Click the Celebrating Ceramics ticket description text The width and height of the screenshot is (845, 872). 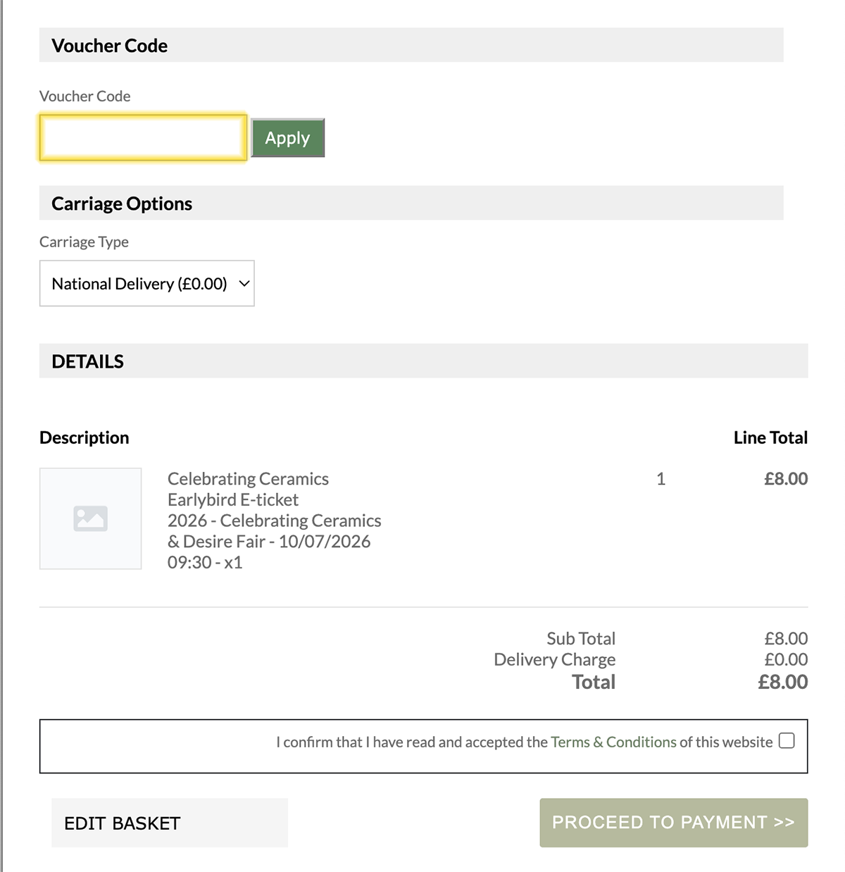pyautogui.click(x=274, y=521)
